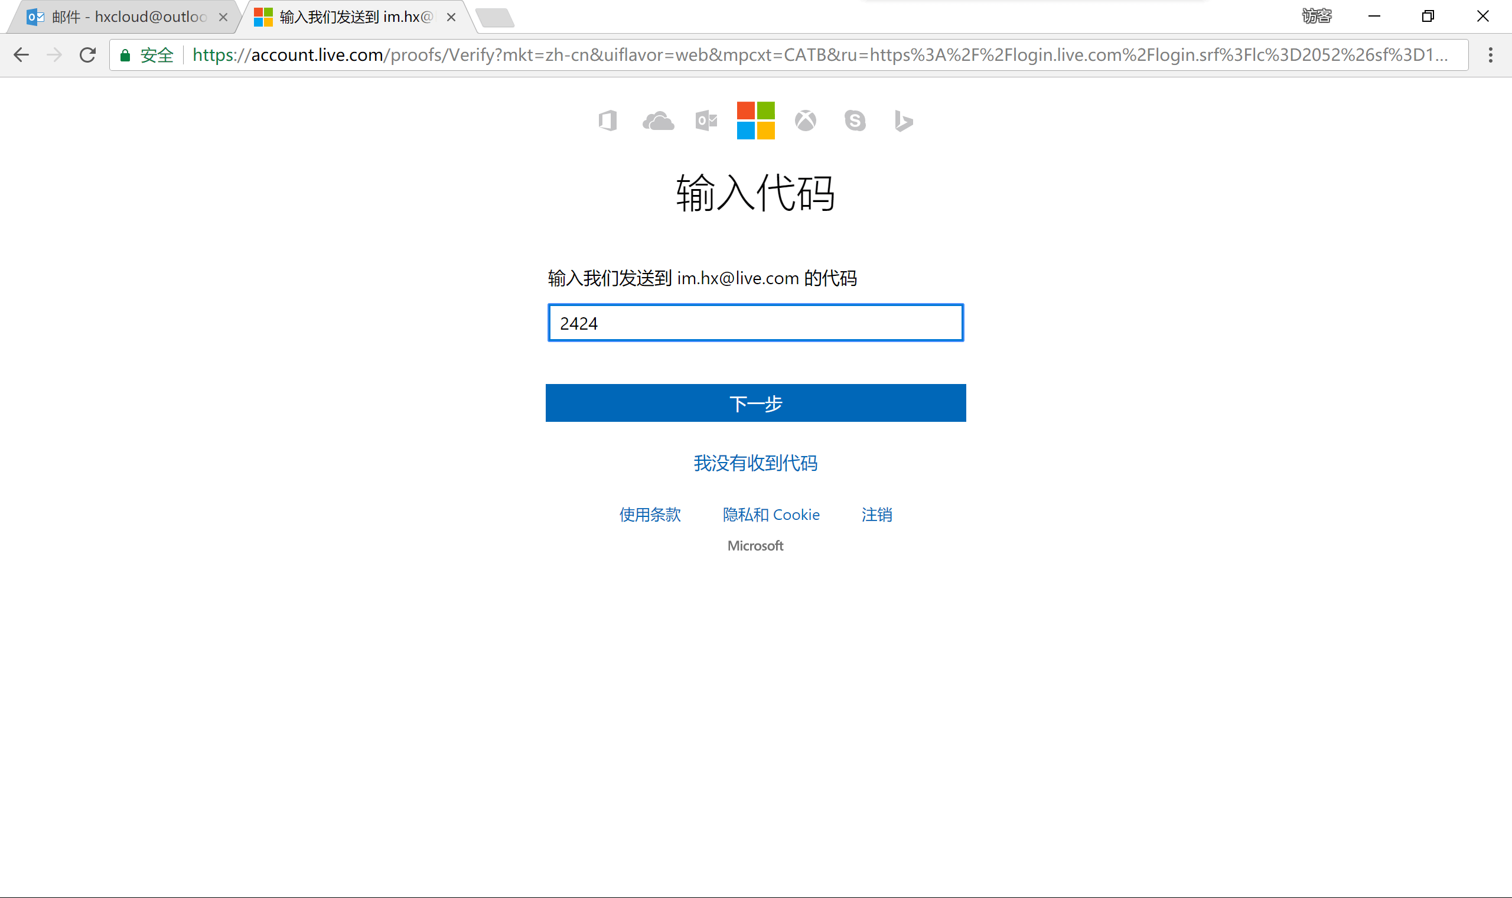
Task: Open 使用条款 link
Action: tap(650, 515)
